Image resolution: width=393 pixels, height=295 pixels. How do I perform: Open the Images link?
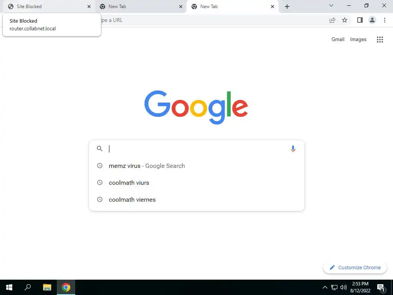(x=358, y=40)
